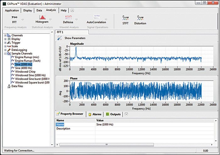Screen dimensions: 220x155
Task: Click the Distortion analysis icon
Action: click(140, 18)
